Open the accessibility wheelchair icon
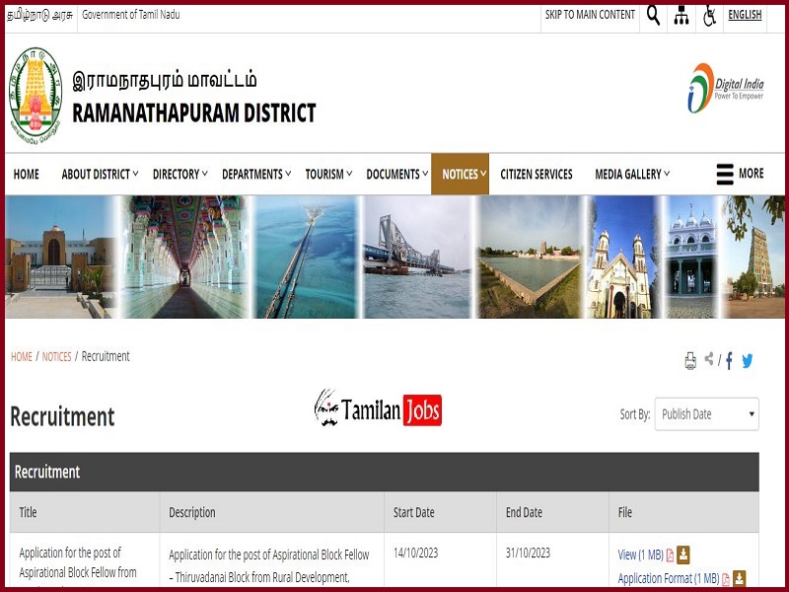Viewport: 789px width, 592px height. pos(709,16)
